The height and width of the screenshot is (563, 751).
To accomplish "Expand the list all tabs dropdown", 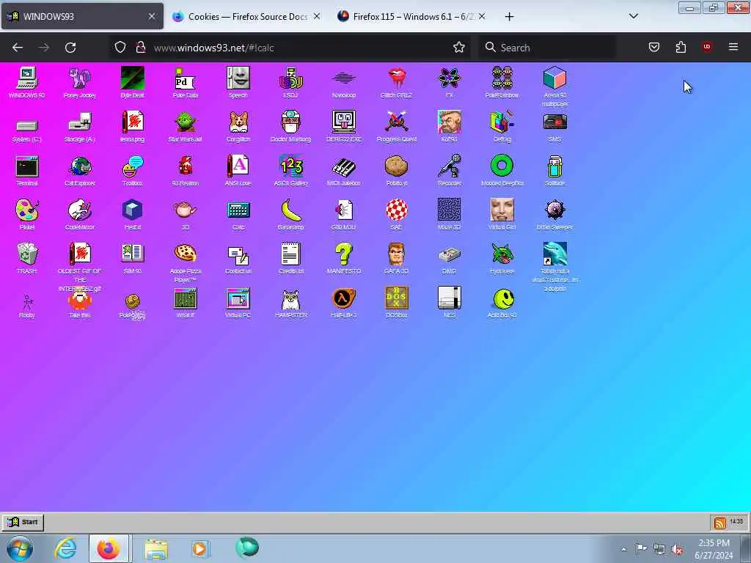I will tap(633, 16).
